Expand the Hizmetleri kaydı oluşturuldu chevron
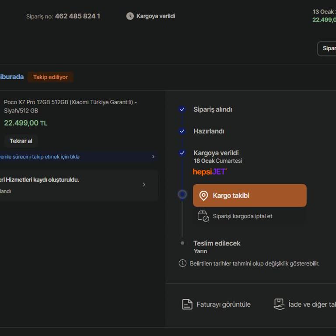336x336 pixels. 144,185
